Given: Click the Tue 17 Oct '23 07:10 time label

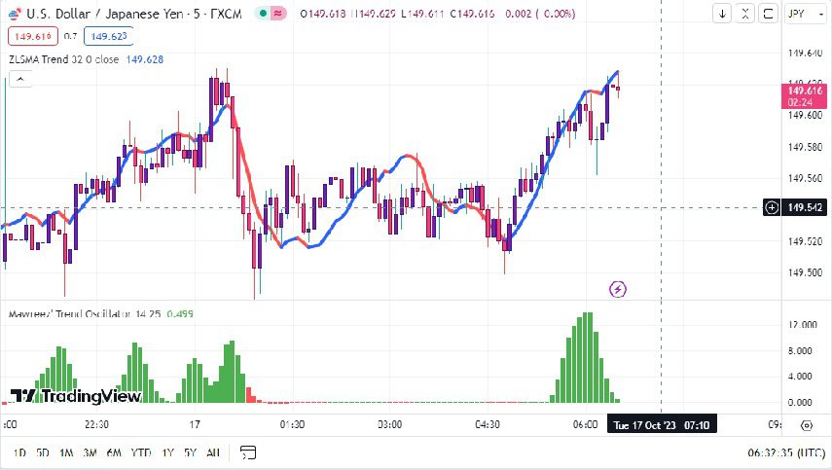Looking at the screenshot, I should coord(662,425).
